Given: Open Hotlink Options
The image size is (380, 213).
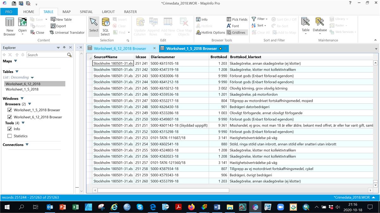Looking at the screenshot, I should pyautogui.click(x=210, y=33).
